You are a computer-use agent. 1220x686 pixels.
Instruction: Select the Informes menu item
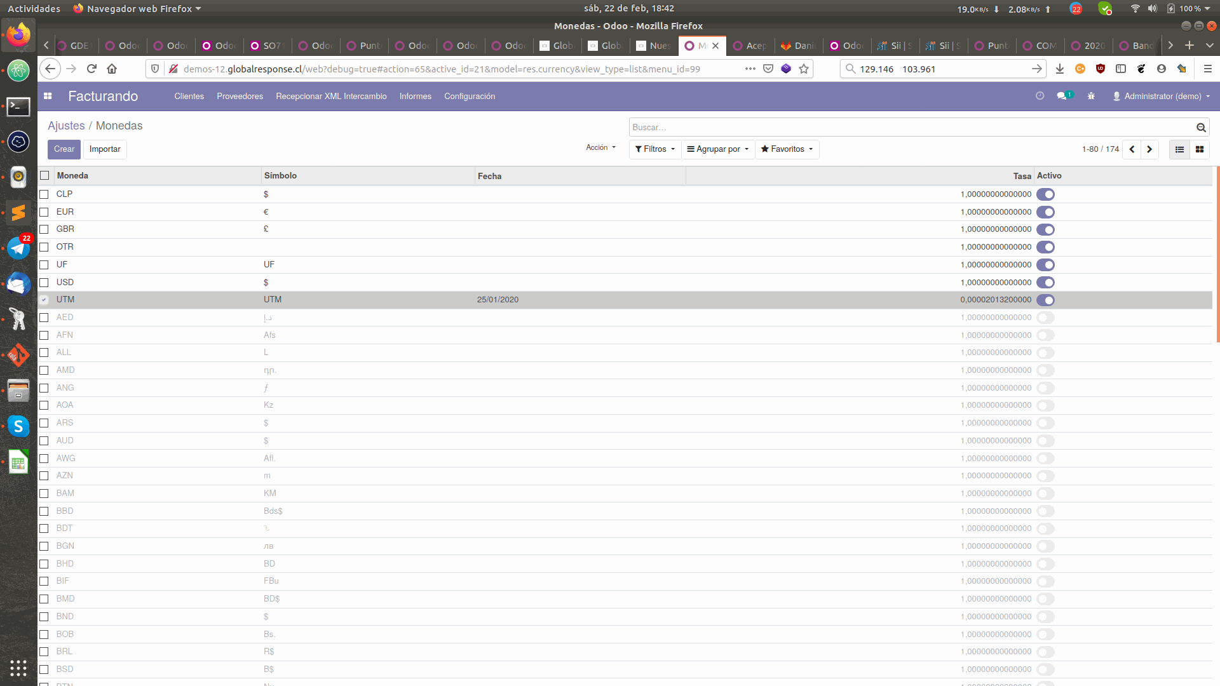(x=415, y=96)
